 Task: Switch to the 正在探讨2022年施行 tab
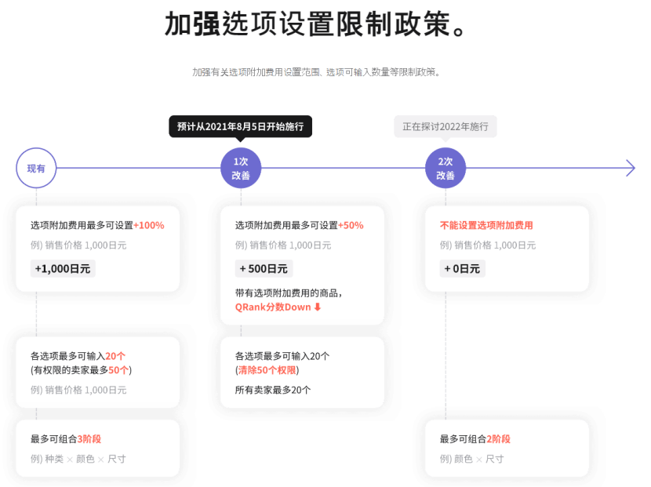[x=445, y=125]
